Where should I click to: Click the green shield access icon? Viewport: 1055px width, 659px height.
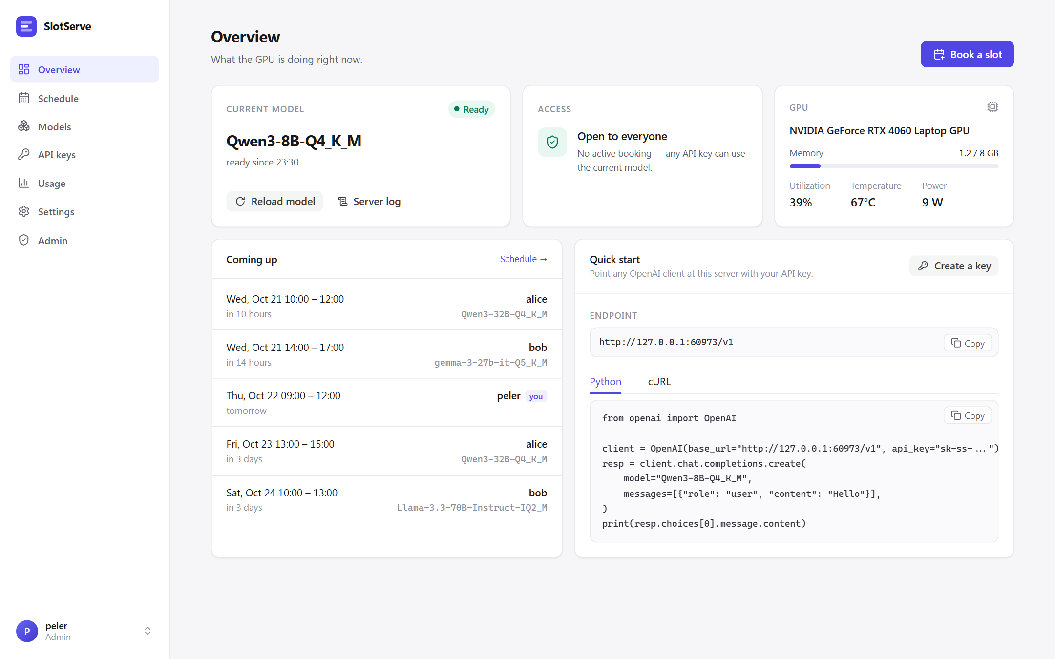552,142
